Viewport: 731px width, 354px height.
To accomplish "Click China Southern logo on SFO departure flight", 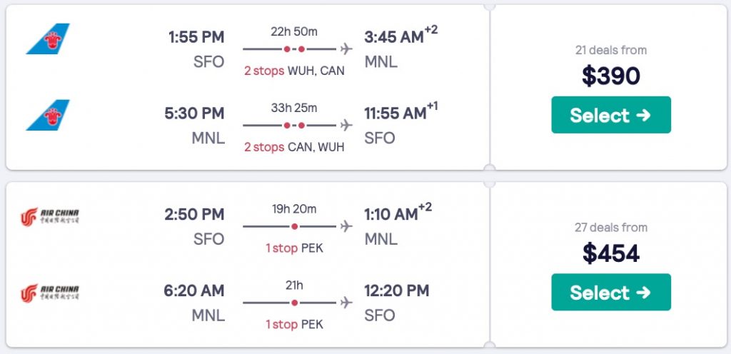I will [48, 39].
